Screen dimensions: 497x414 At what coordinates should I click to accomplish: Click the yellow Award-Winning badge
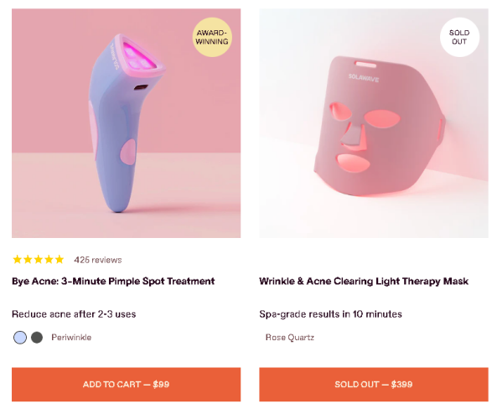(x=212, y=37)
